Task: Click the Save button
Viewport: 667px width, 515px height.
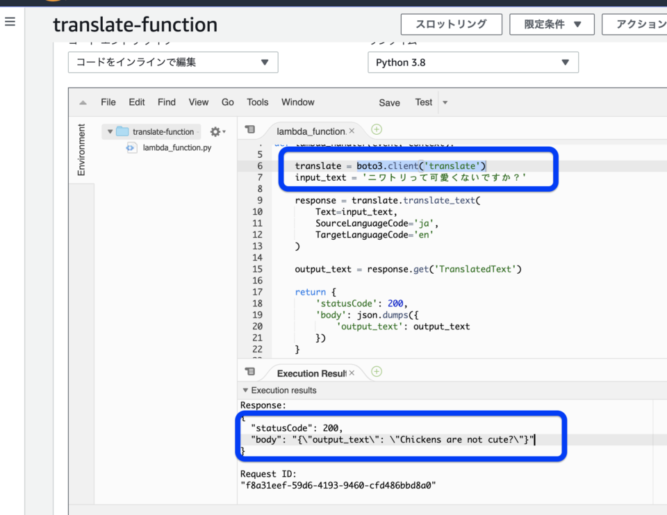Action: (x=389, y=103)
